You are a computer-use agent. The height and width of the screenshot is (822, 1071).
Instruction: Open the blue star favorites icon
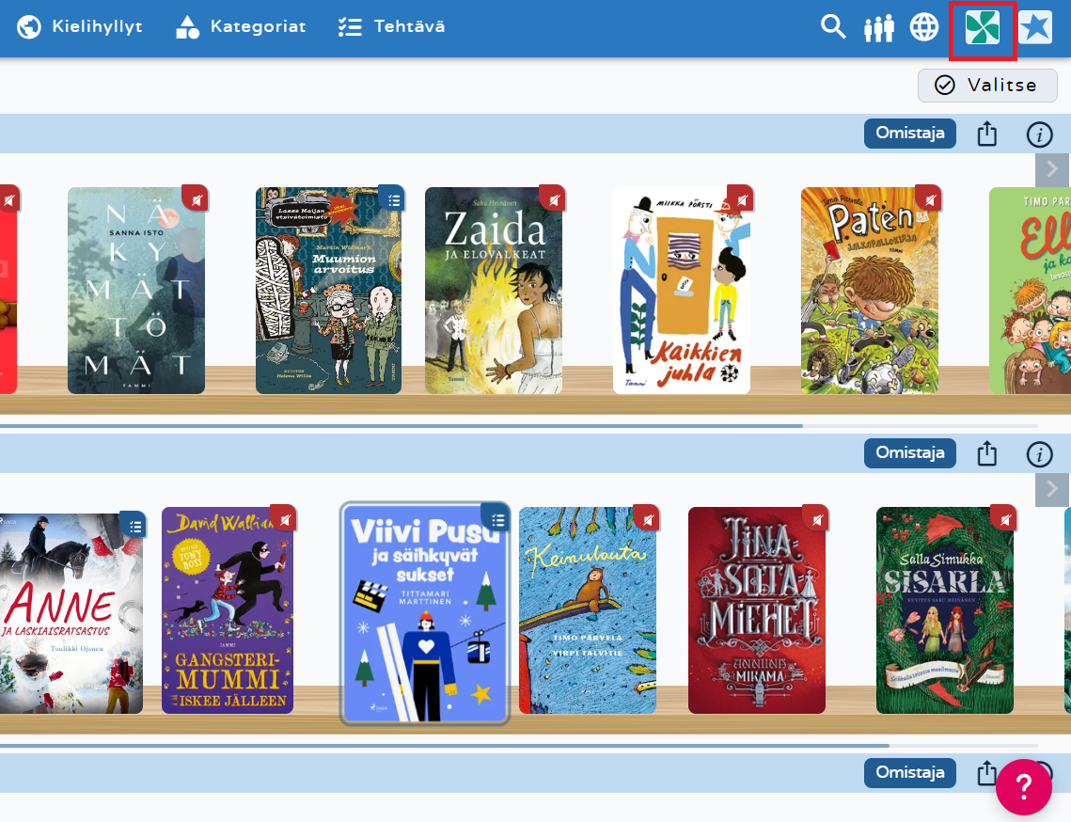pos(1035,28)
